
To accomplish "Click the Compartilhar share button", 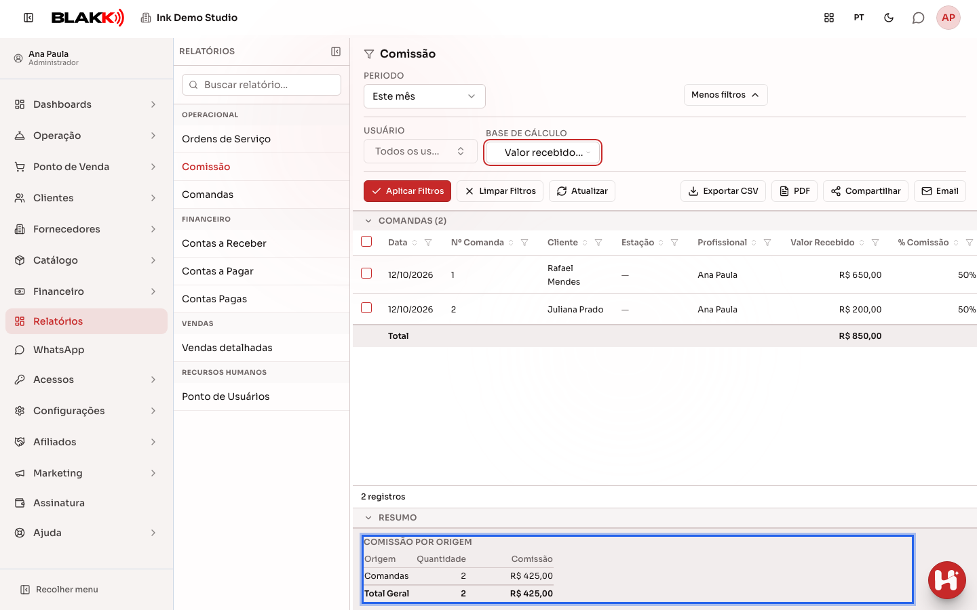I will tap(866, 191).
